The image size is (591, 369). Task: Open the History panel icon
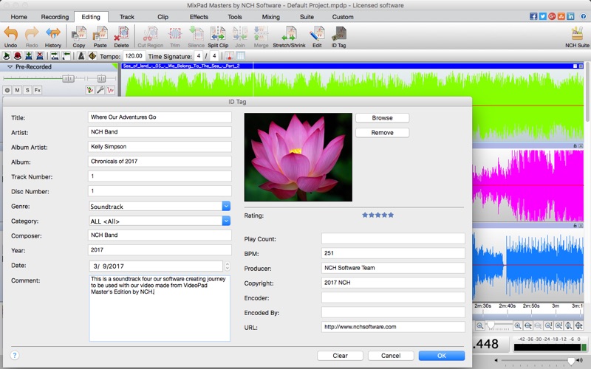[53, 35]
